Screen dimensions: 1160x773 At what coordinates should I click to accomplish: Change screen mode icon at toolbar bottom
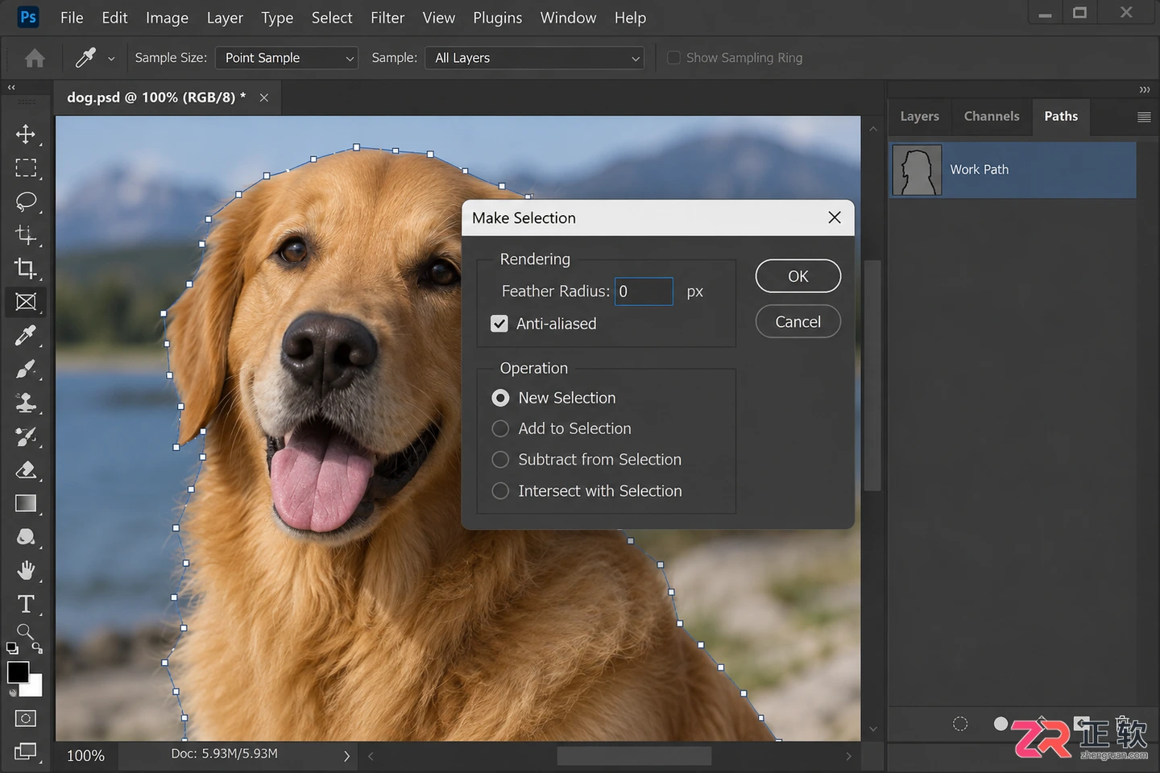click(x=26, y=751)
